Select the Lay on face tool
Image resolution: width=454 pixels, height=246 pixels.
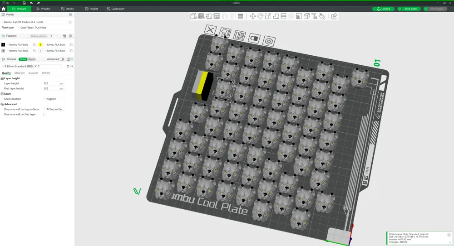coord(276,16)
